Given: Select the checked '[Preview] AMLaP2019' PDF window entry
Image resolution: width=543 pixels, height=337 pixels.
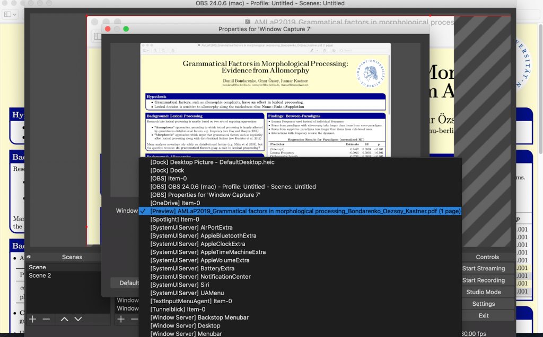Looking at the screenshot, I should pyautogui.click(x=300, y=211).
